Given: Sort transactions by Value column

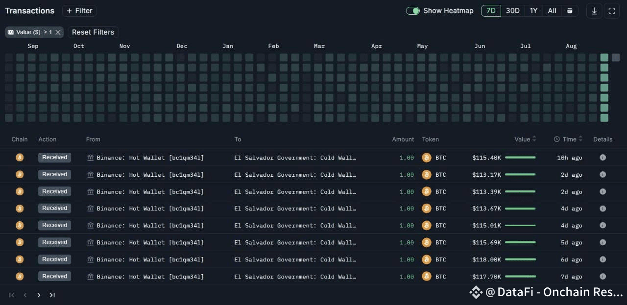Looking at the screenshot, I should pos(525,139).
